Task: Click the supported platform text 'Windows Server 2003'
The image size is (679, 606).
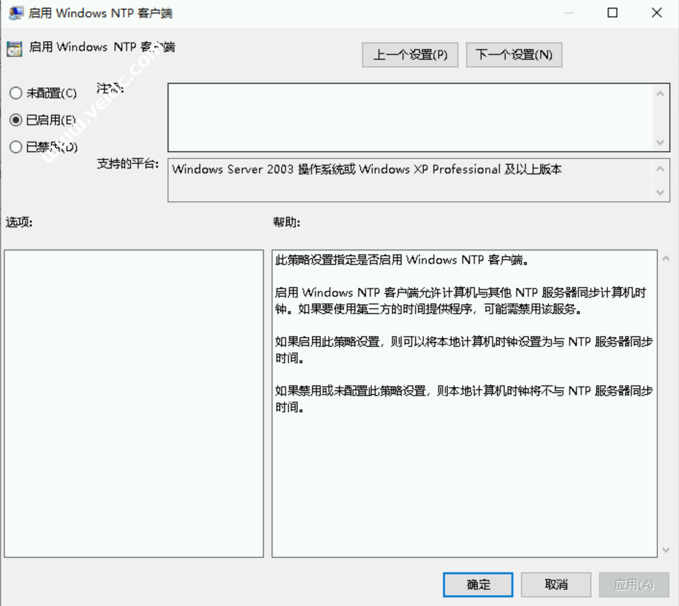Action: pyautogui.click(x=233, y=170)
